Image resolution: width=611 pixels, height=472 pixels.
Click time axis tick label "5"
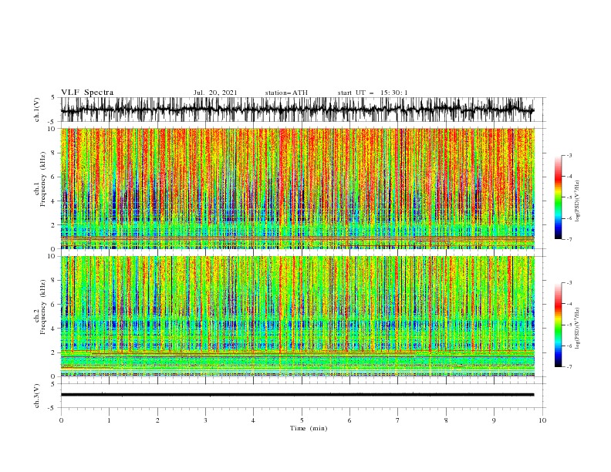point(302,420)
